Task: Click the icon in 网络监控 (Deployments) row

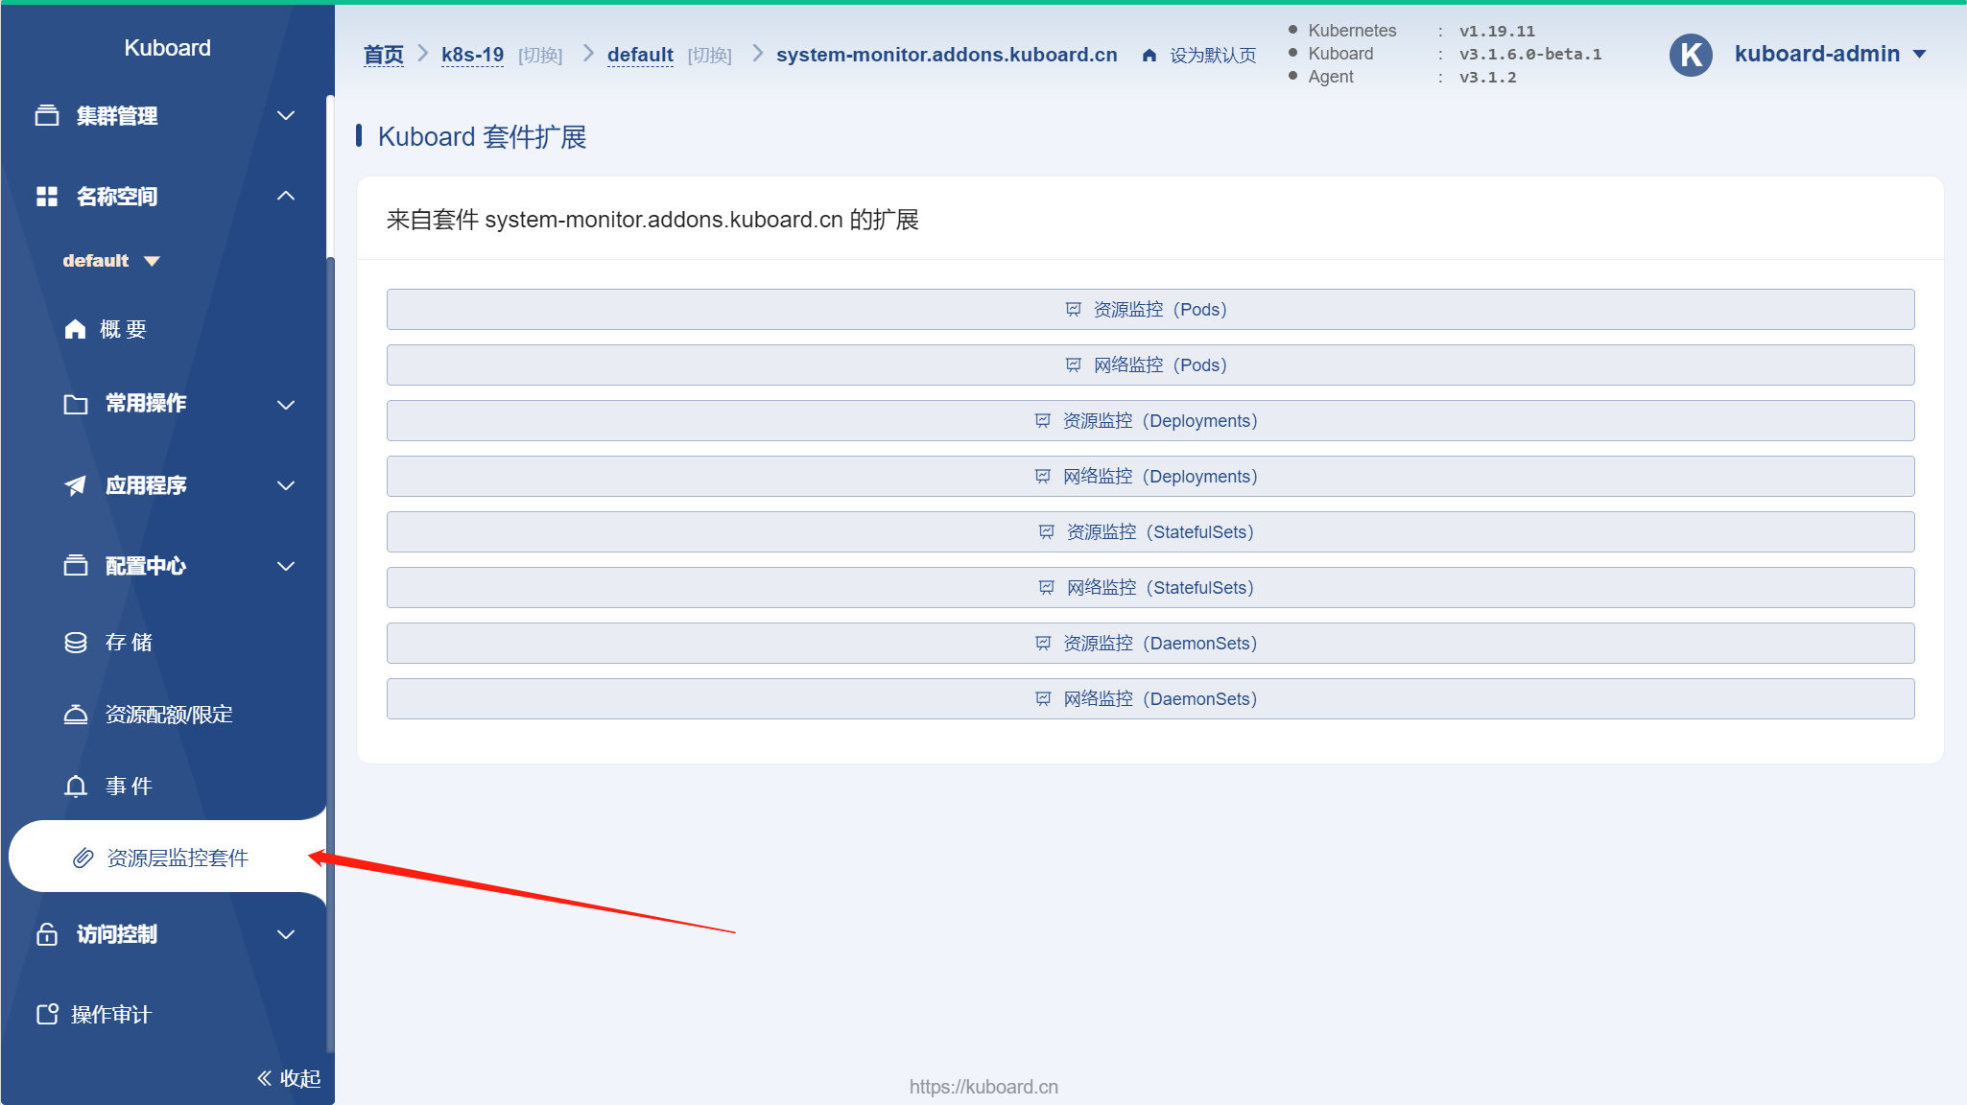Action: click(x=1043, y=476)
